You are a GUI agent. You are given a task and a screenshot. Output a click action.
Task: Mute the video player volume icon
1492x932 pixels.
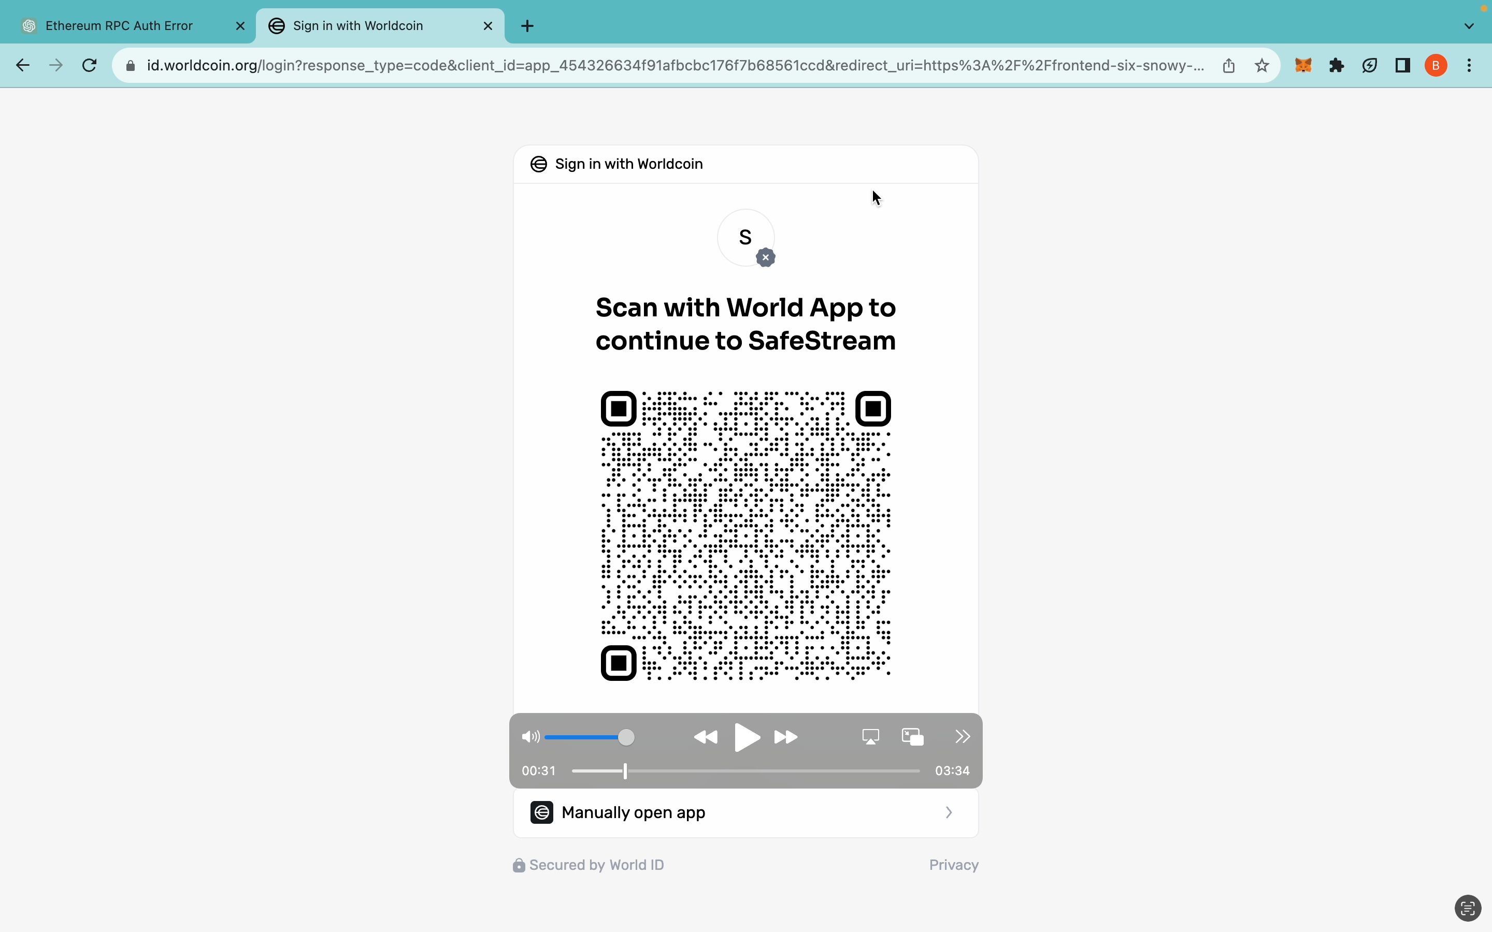pos(530,737)
